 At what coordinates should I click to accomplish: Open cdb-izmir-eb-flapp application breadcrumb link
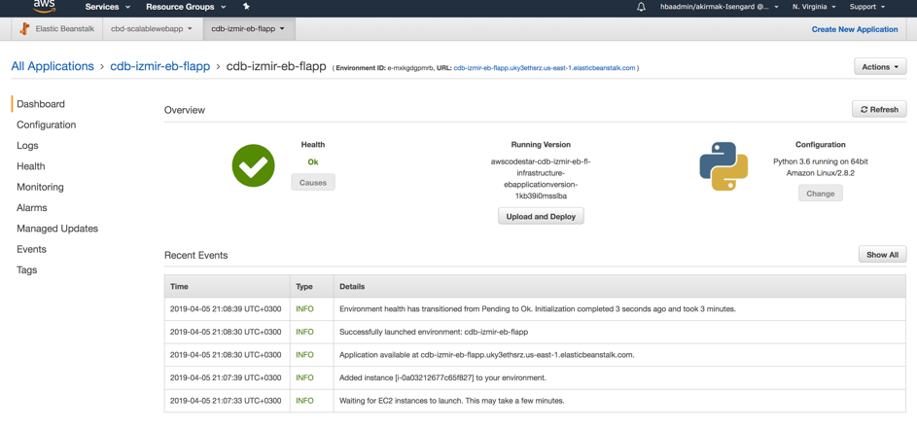pos(159,66)
